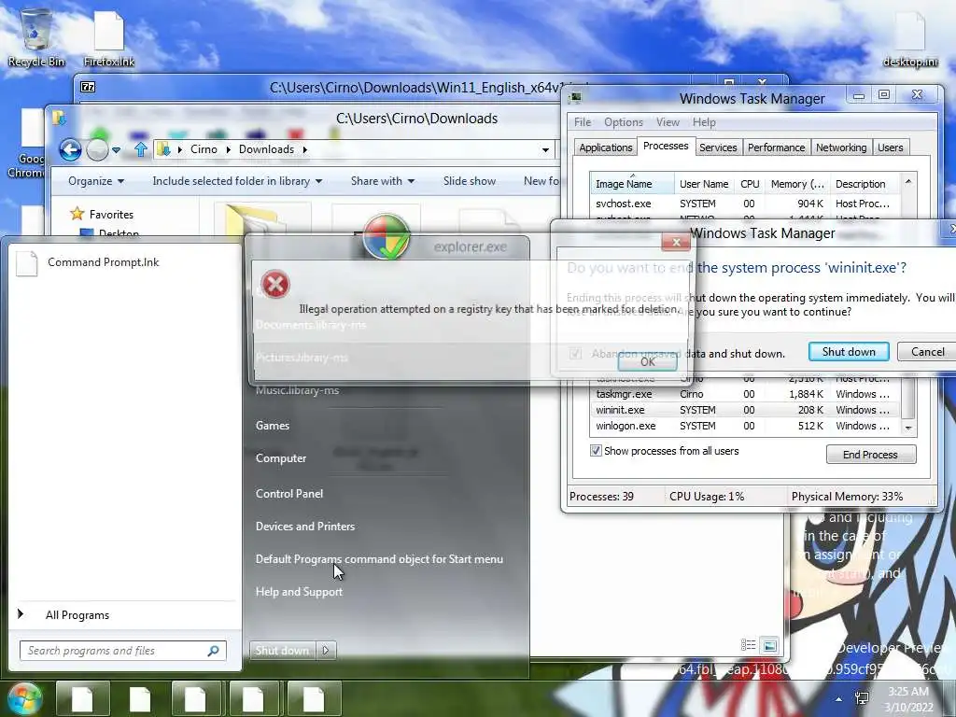The image size is (956, 717).
Task: Expand All Programs in Start menu
Action: (x=77, y=615)
